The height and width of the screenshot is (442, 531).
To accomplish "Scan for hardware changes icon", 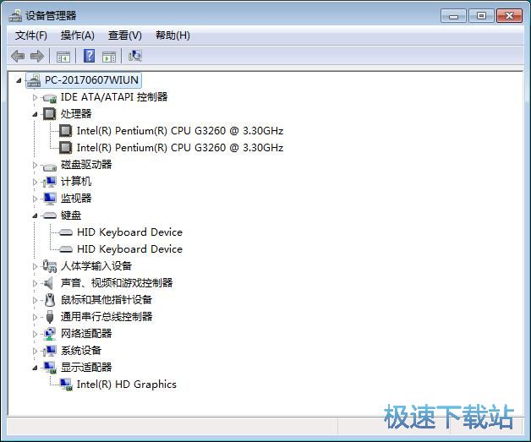I will [134, 56].
